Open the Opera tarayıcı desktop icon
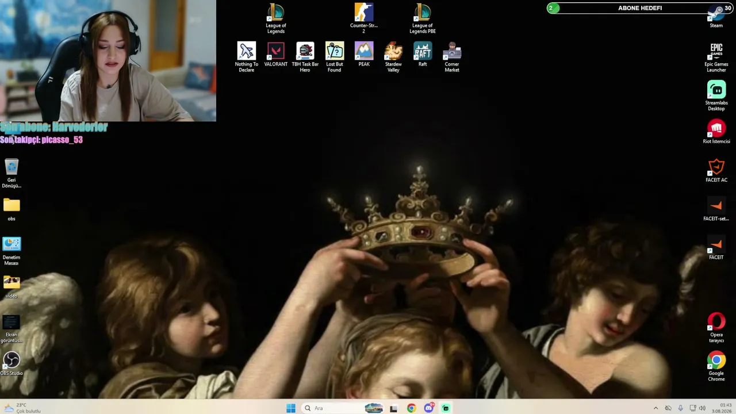The height and width of the screenshot is (414, 736). pos(716,327)
